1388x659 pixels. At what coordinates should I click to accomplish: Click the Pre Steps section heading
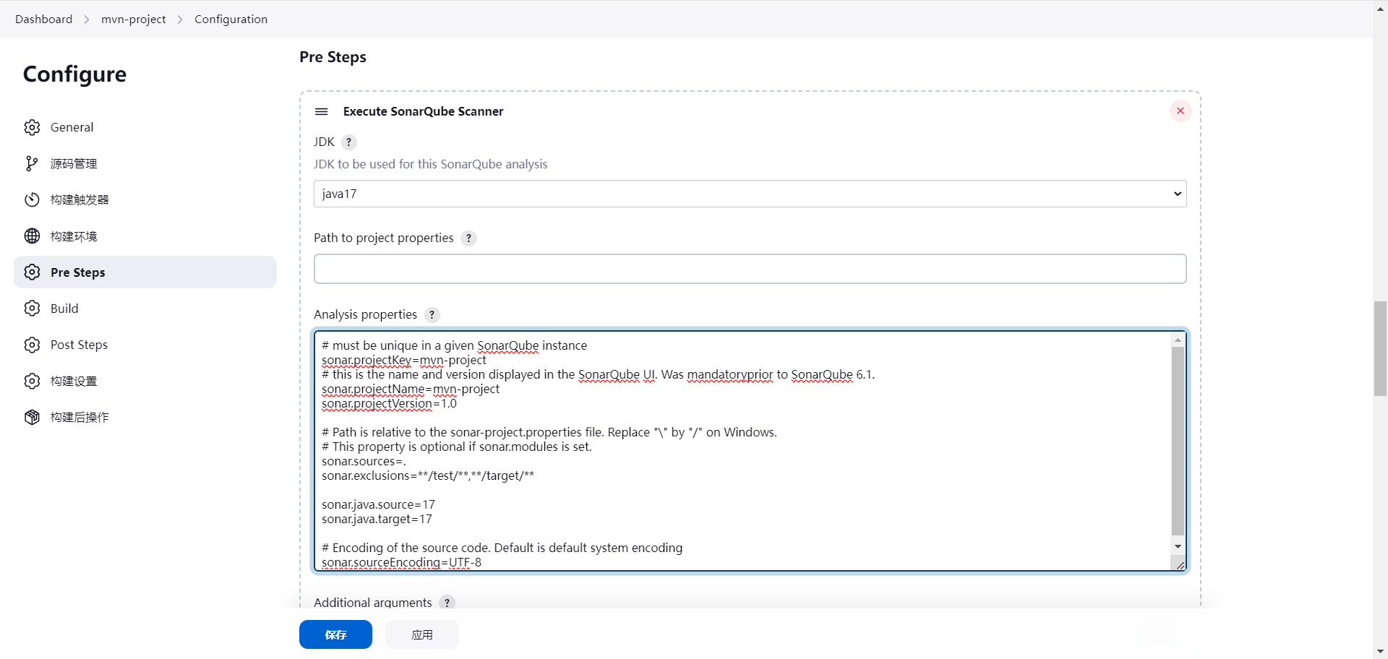333,57
